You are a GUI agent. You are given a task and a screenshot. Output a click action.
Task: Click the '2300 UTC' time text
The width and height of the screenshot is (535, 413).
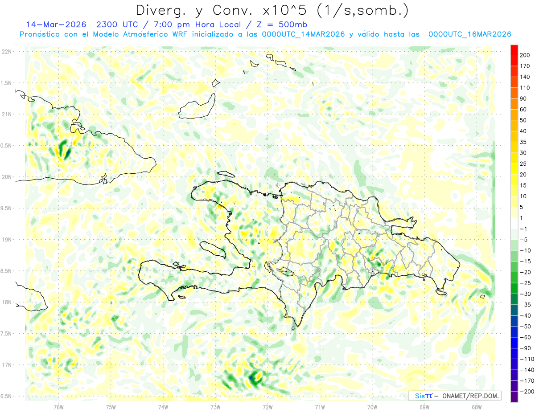click(x=117, y=25)
